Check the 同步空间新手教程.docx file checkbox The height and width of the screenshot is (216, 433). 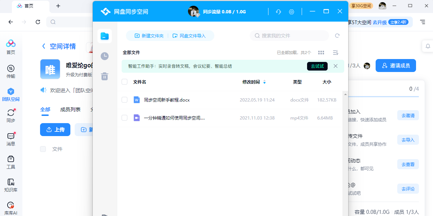coord(124,100)
